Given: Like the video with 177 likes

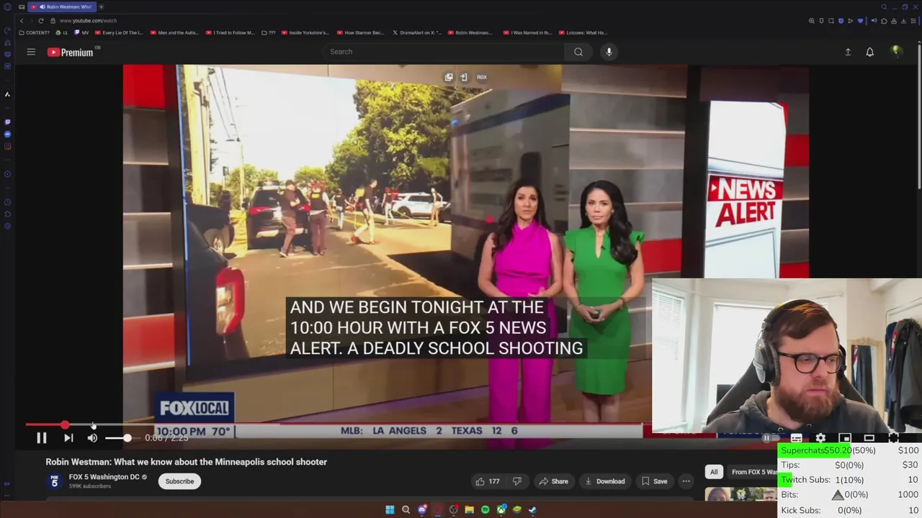Looking at the screenshot, I should coord(487,481).
